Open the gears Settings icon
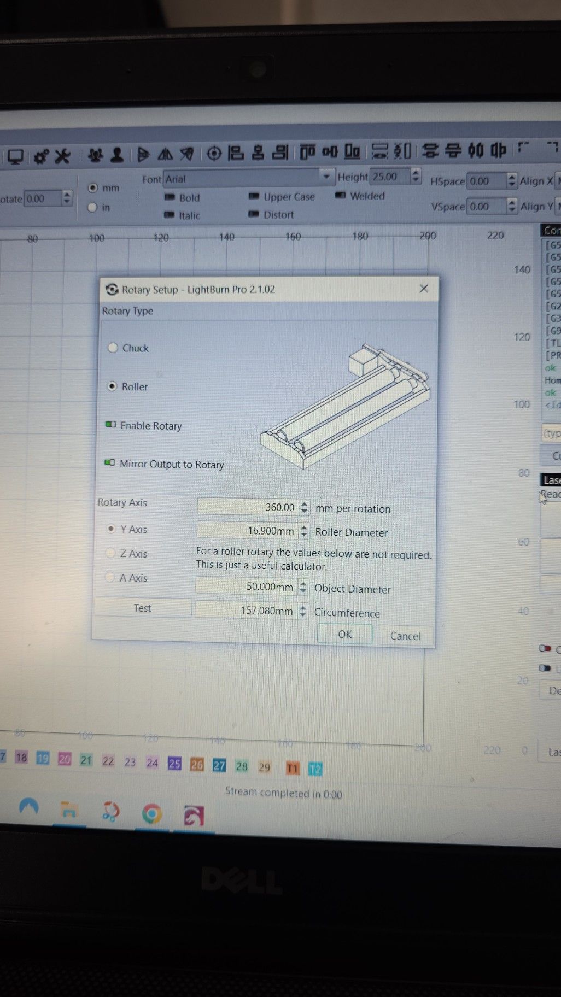The height and width of the screenshot is (997, 561). coord(41,157)
